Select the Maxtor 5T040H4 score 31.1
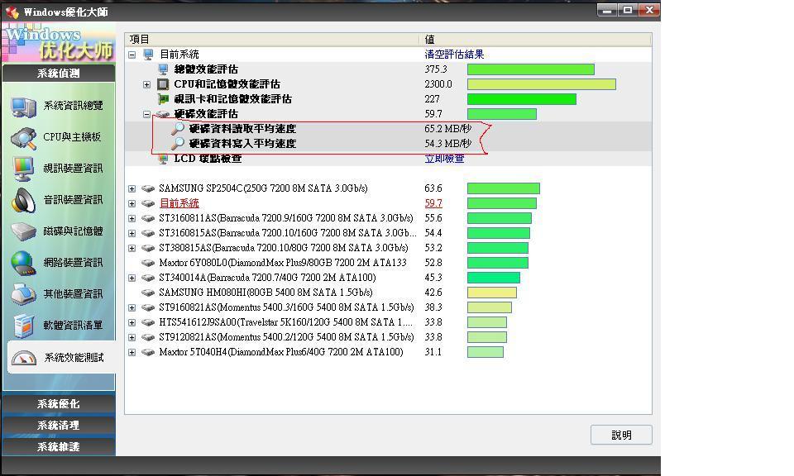The height and width of the screenshot is (476, 794). click(x=433, y=352)
